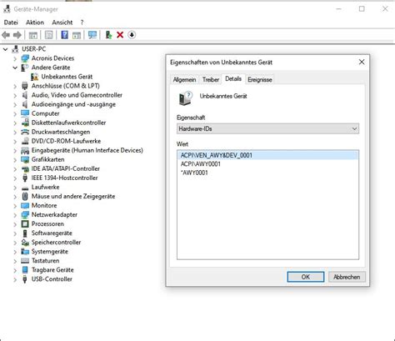Select the Details tab
Image resolution: width=395 pixels, height=341 pixels.
233,79
